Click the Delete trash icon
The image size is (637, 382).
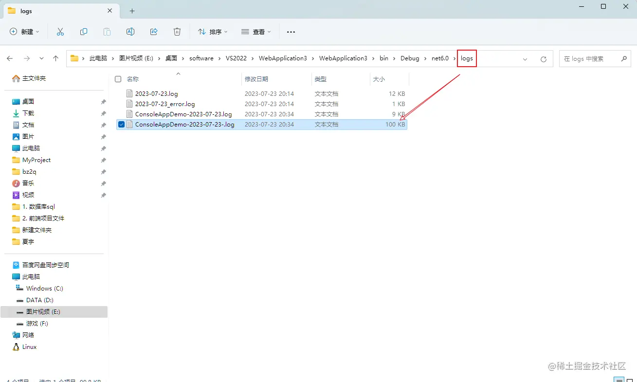(177, 32)
